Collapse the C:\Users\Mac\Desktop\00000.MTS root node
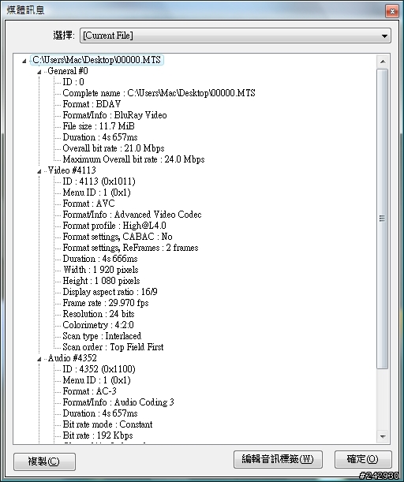404x482 pixels. pos(24,62)
